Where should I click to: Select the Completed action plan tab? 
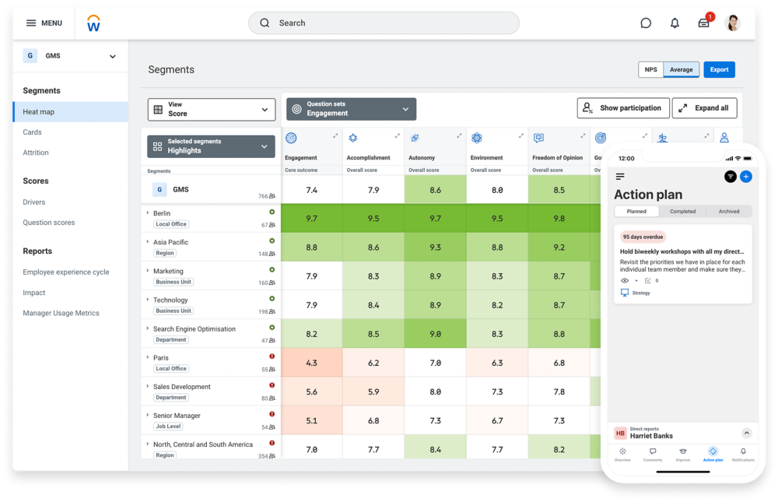point(682,211)
